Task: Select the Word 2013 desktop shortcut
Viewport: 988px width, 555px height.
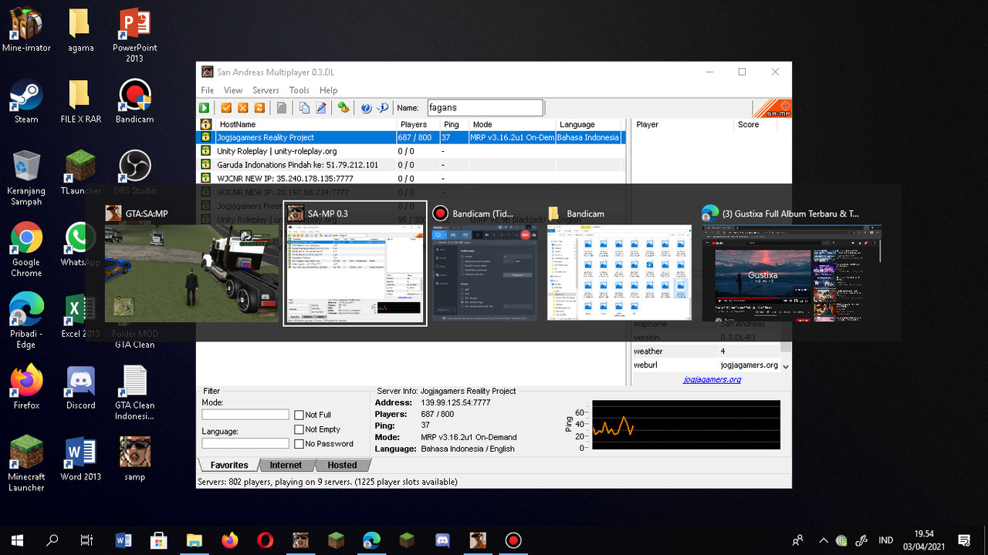Action: (x=80, y=459)
